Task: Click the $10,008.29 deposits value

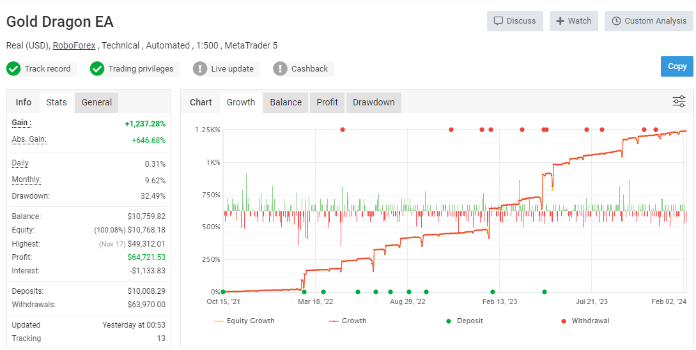Action: tap(146, 291)
